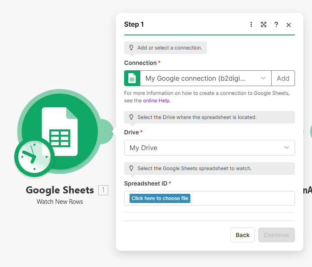Click the 'Add or select a connection.' hint

pos(165,48)
